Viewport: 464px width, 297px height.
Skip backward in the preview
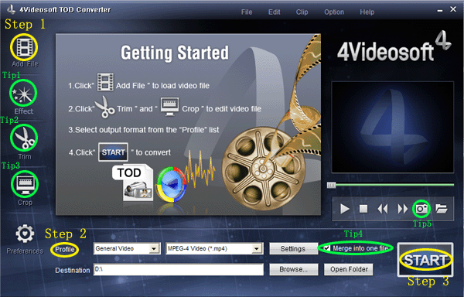[x=383, y=209]
